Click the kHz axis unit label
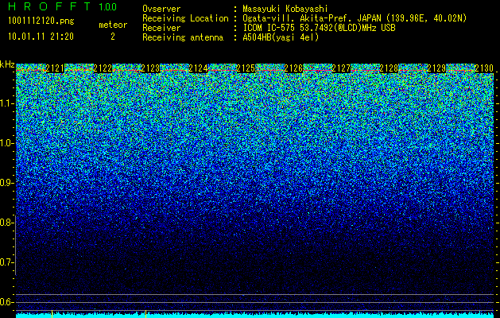The image size is (500, 318). [7, 64]
